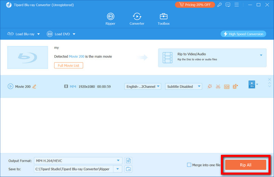274x177 pixels.
Task: Enable Merge into one file checkbox
Action: pyautogui.click(x=189, y=165)
